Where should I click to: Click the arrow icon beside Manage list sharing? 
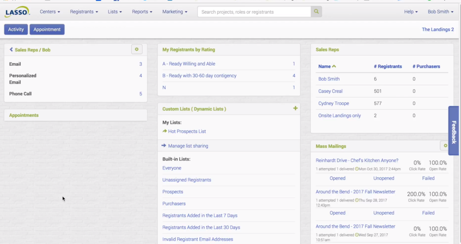click(164, 146)
